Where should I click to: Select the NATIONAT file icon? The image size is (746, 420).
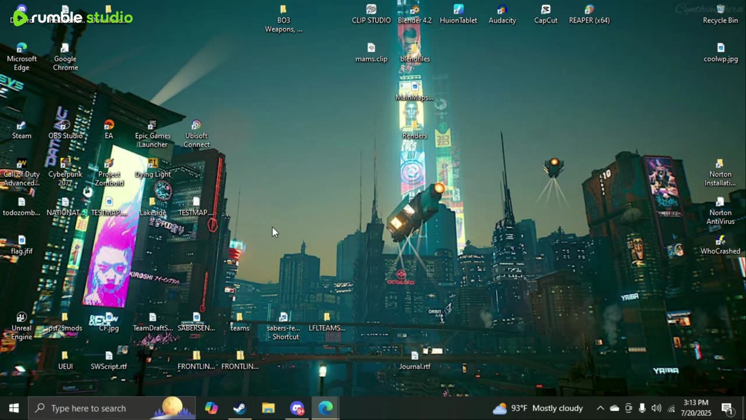click(65, 206)
